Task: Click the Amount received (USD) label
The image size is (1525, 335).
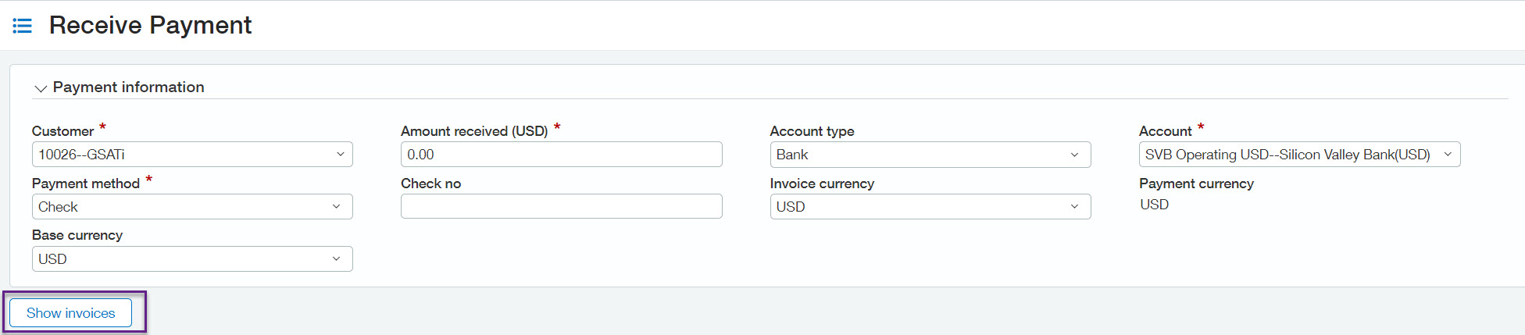Action: point(474,131)
